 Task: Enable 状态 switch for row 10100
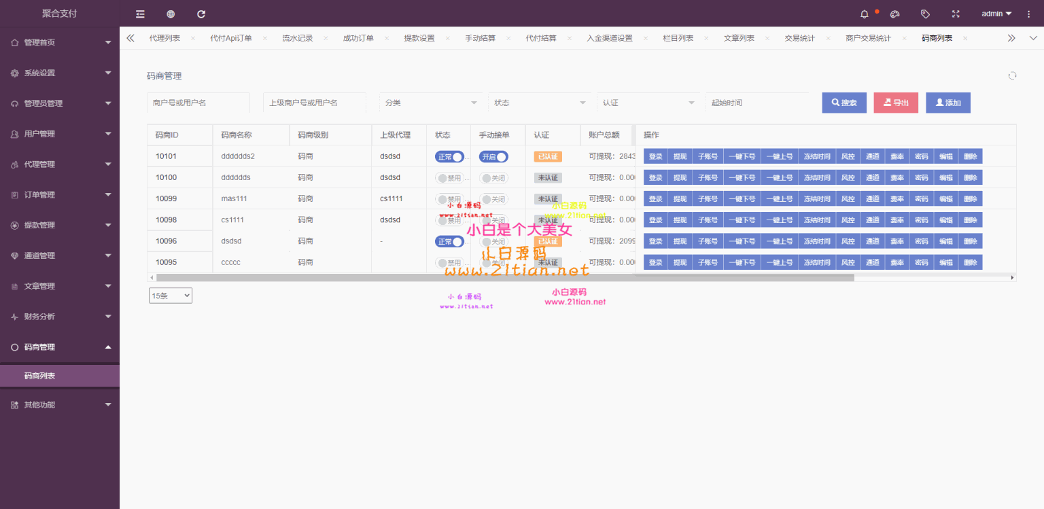[x=449, y=178]
